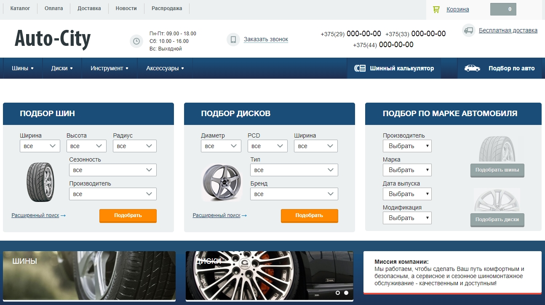The image size is (545, 305).
Task: Click Расширенный поиск link in Подбор дисков
Action: [x=216, y=215]
